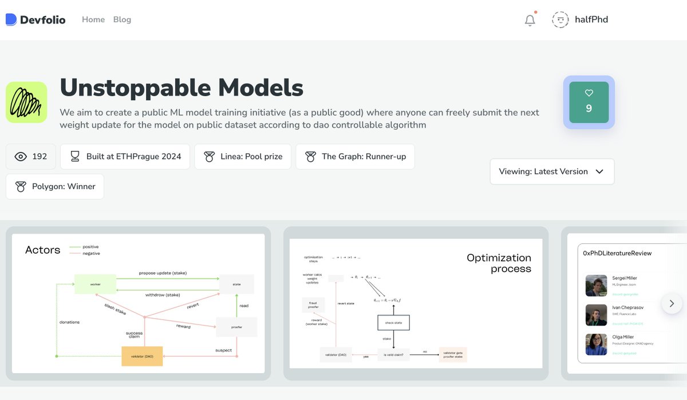Viewport: 687px width, 400px height.
Task: Open the halfPhd username menu
Action: (591, 19)
